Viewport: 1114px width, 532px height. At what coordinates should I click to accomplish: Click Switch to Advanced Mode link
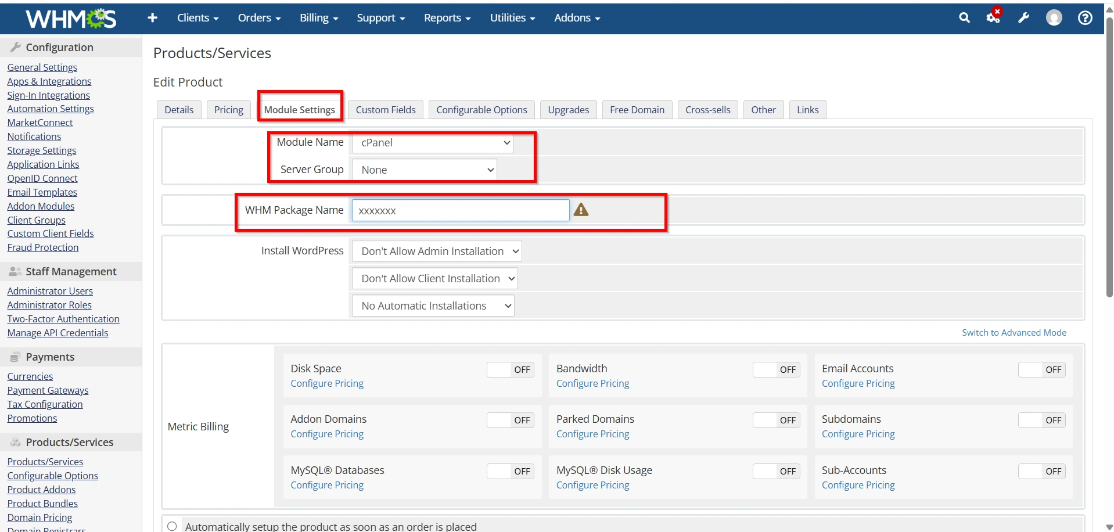pyautogui.click(x=1014, y=333)
